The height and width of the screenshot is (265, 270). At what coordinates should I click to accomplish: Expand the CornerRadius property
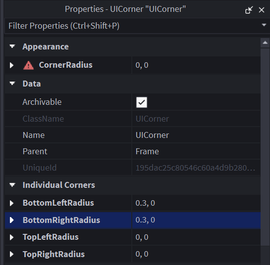pyautogui.click(x=11, y=65)
